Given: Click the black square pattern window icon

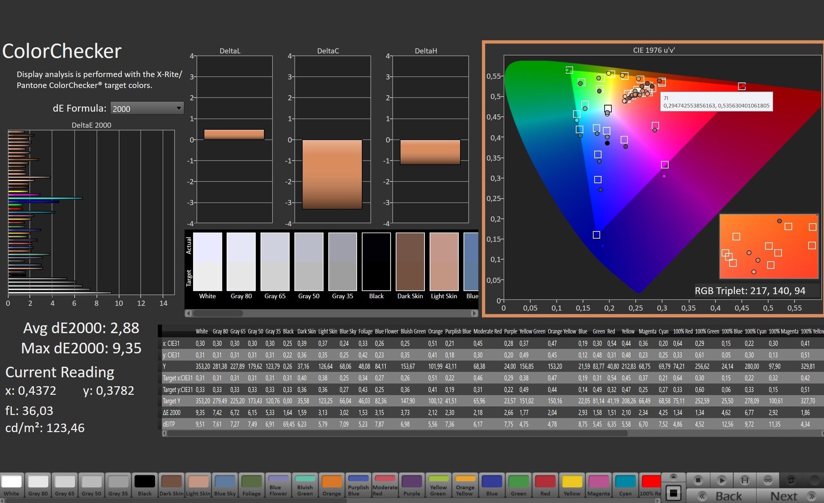Looking at the screenshot, I should pyautogui.click(x=673, y=493).
